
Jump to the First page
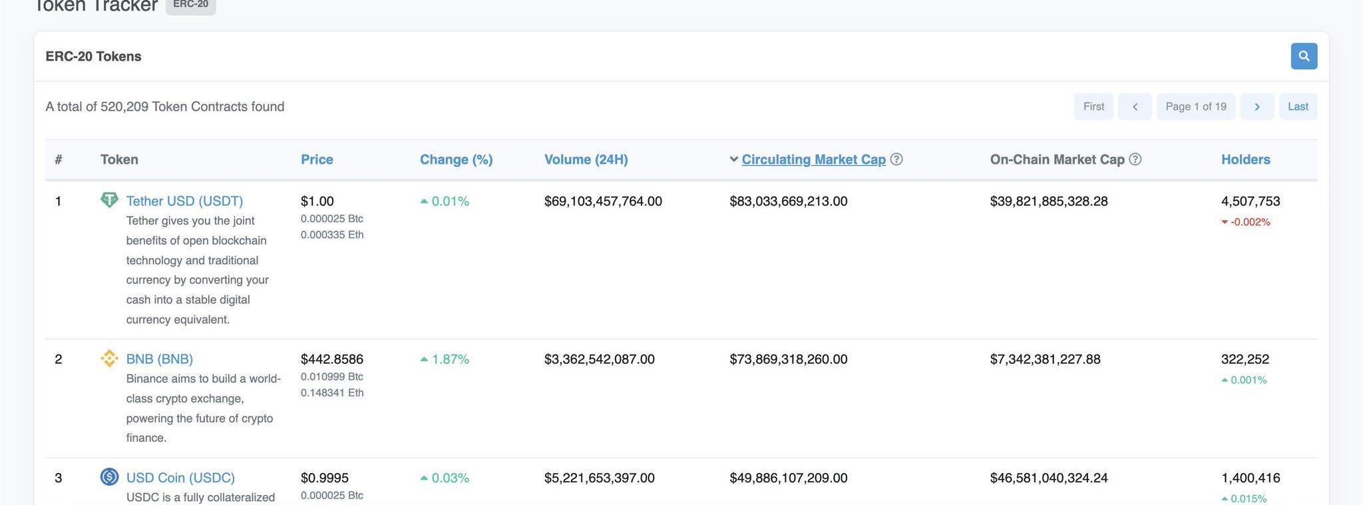1093,106
